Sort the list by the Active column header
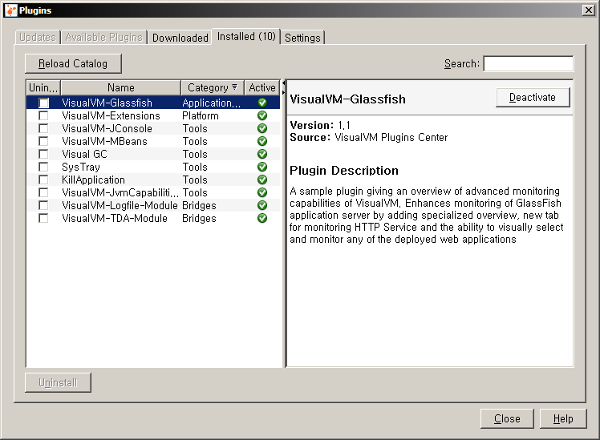This screenshot has height=440, width=600. tap(262, 88)
